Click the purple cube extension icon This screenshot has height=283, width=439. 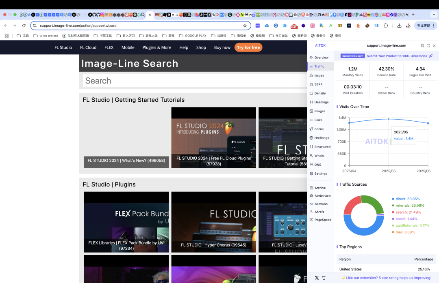click(x=303, y=26)
